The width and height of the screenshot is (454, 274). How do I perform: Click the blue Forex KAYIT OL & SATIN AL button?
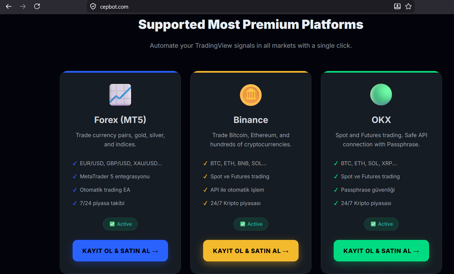tap(120, 251)
